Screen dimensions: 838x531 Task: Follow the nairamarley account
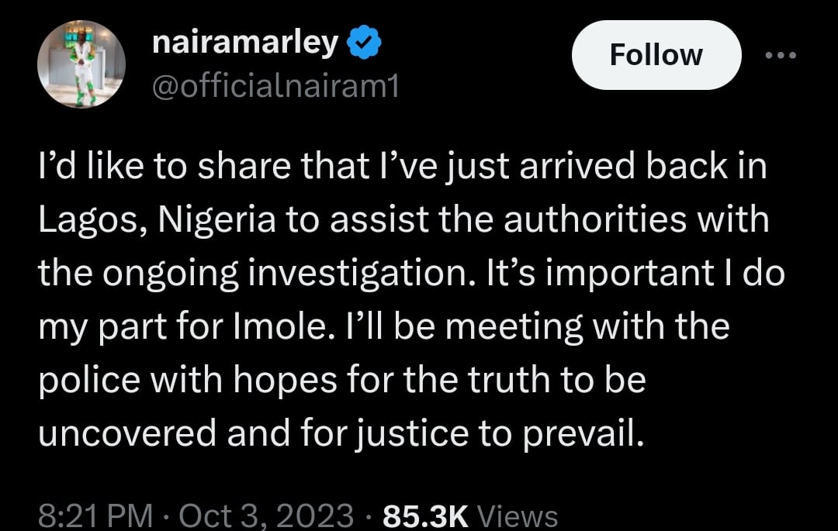point(656,55)
